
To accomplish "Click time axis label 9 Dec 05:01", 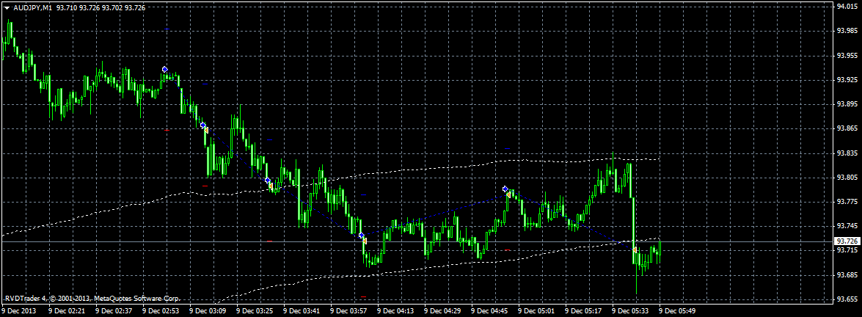I will pos(538,311).
